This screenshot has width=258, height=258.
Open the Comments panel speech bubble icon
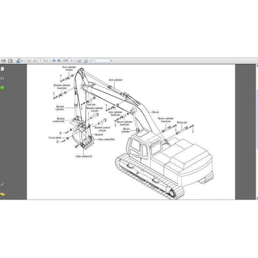pos(3,195)
